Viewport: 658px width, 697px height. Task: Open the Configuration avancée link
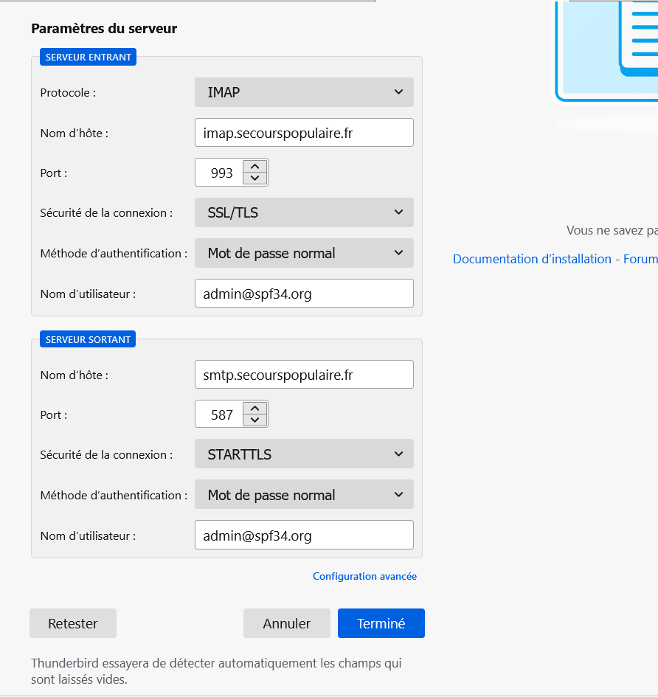364,577
